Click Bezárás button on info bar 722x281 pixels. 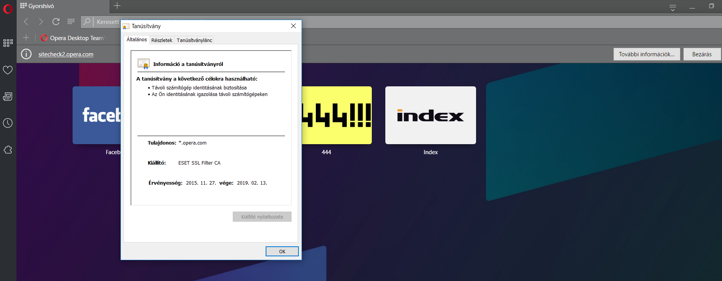[x=702, y=54]
